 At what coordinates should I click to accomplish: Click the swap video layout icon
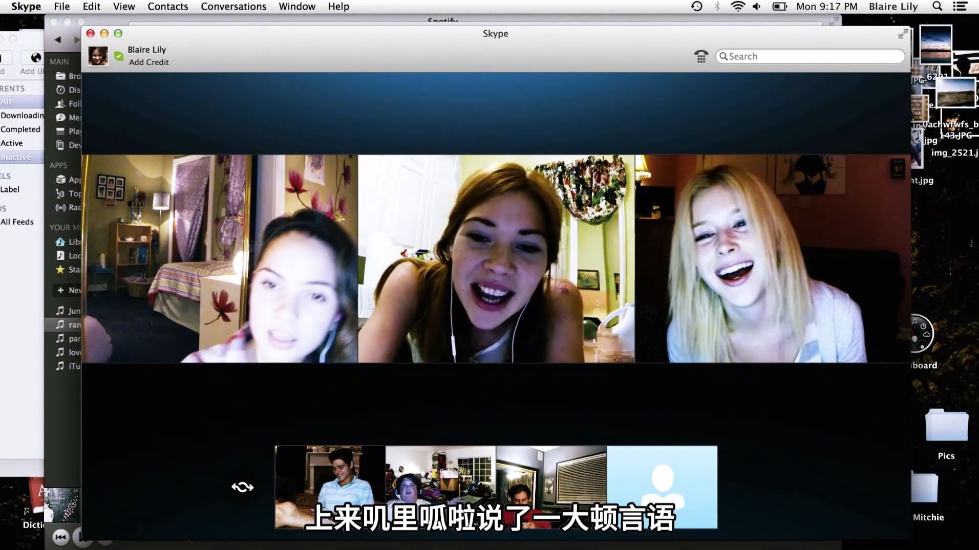pyautogui.click(x=242, y=487)
